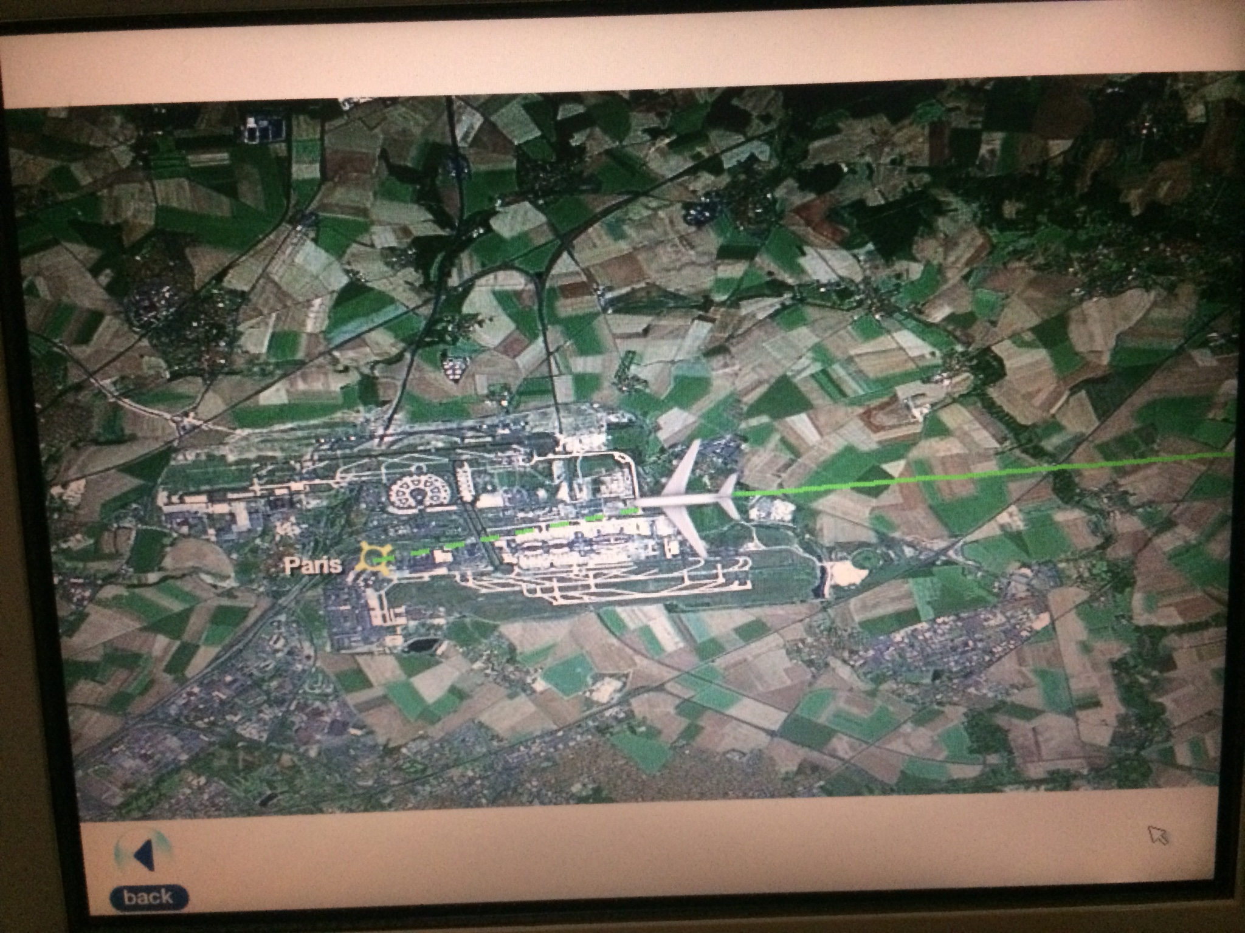Click the "back" button label
The width and height of the screenshot is (1245, 933).
coord(149,897)
